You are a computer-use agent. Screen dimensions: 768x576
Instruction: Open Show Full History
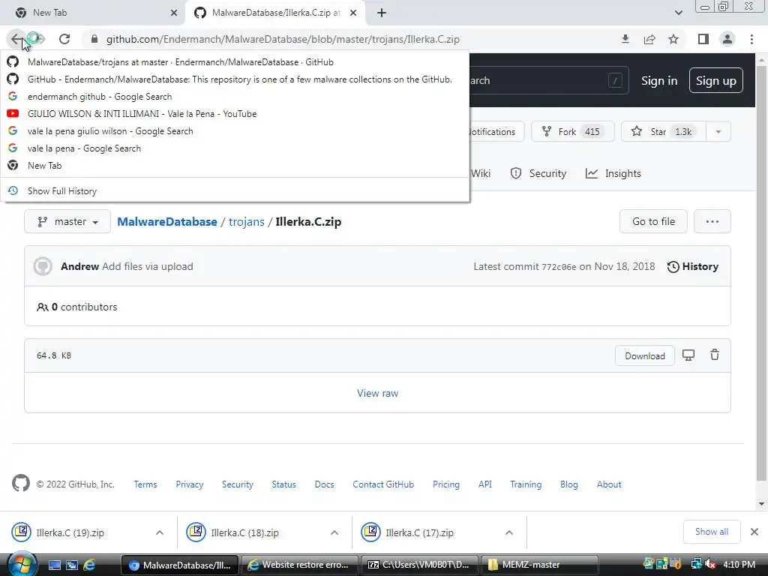pyautogui.click(x=235, y=191)
